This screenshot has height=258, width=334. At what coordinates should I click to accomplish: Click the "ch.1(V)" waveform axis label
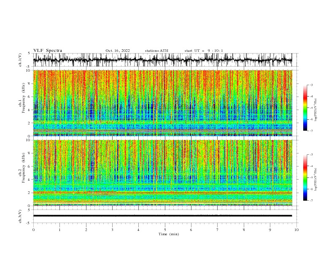(20, 60)
